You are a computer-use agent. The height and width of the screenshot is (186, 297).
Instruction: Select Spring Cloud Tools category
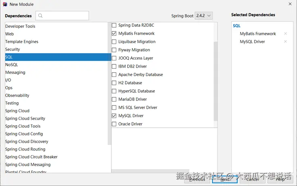pyautogui.click(x=56, y=126)
